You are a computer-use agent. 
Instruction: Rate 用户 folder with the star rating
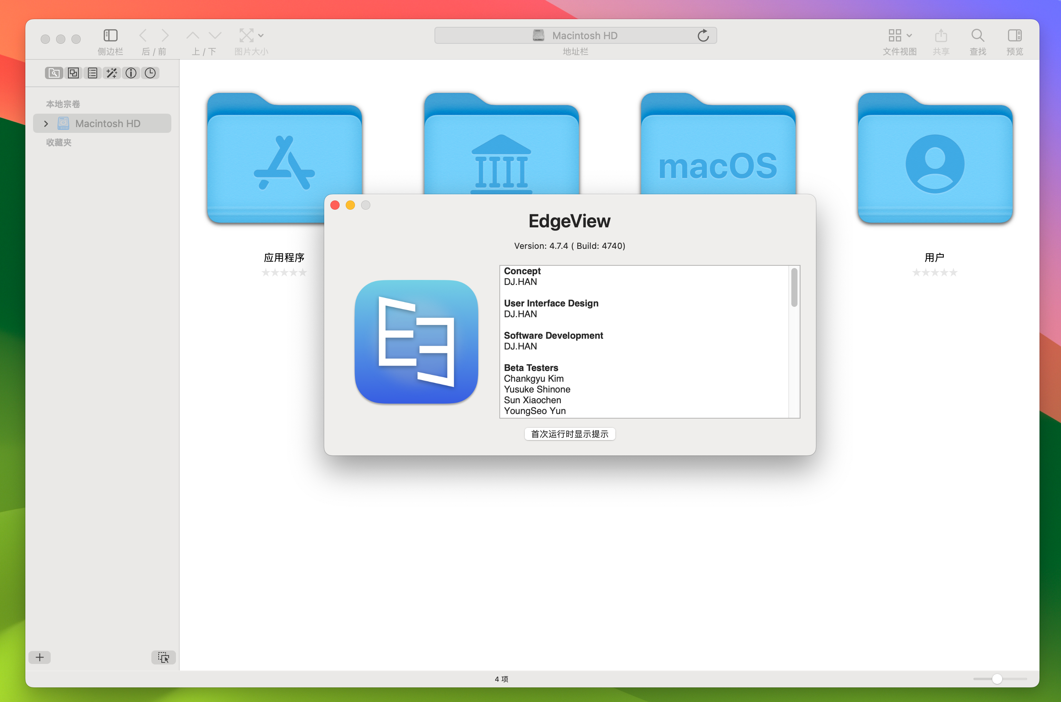coord(935,272)
